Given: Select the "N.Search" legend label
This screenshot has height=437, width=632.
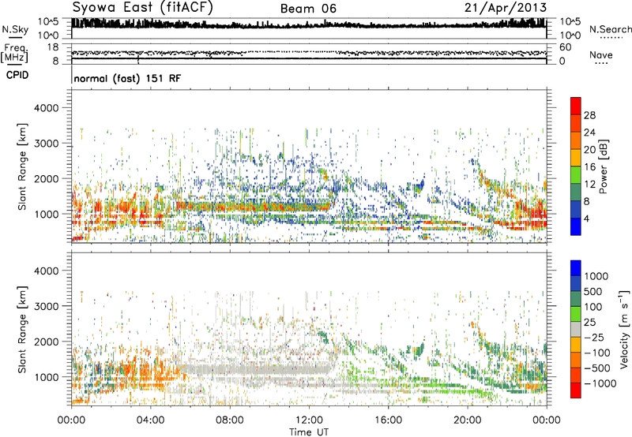Looking at the screenshot, I should [x=610, y=29].
